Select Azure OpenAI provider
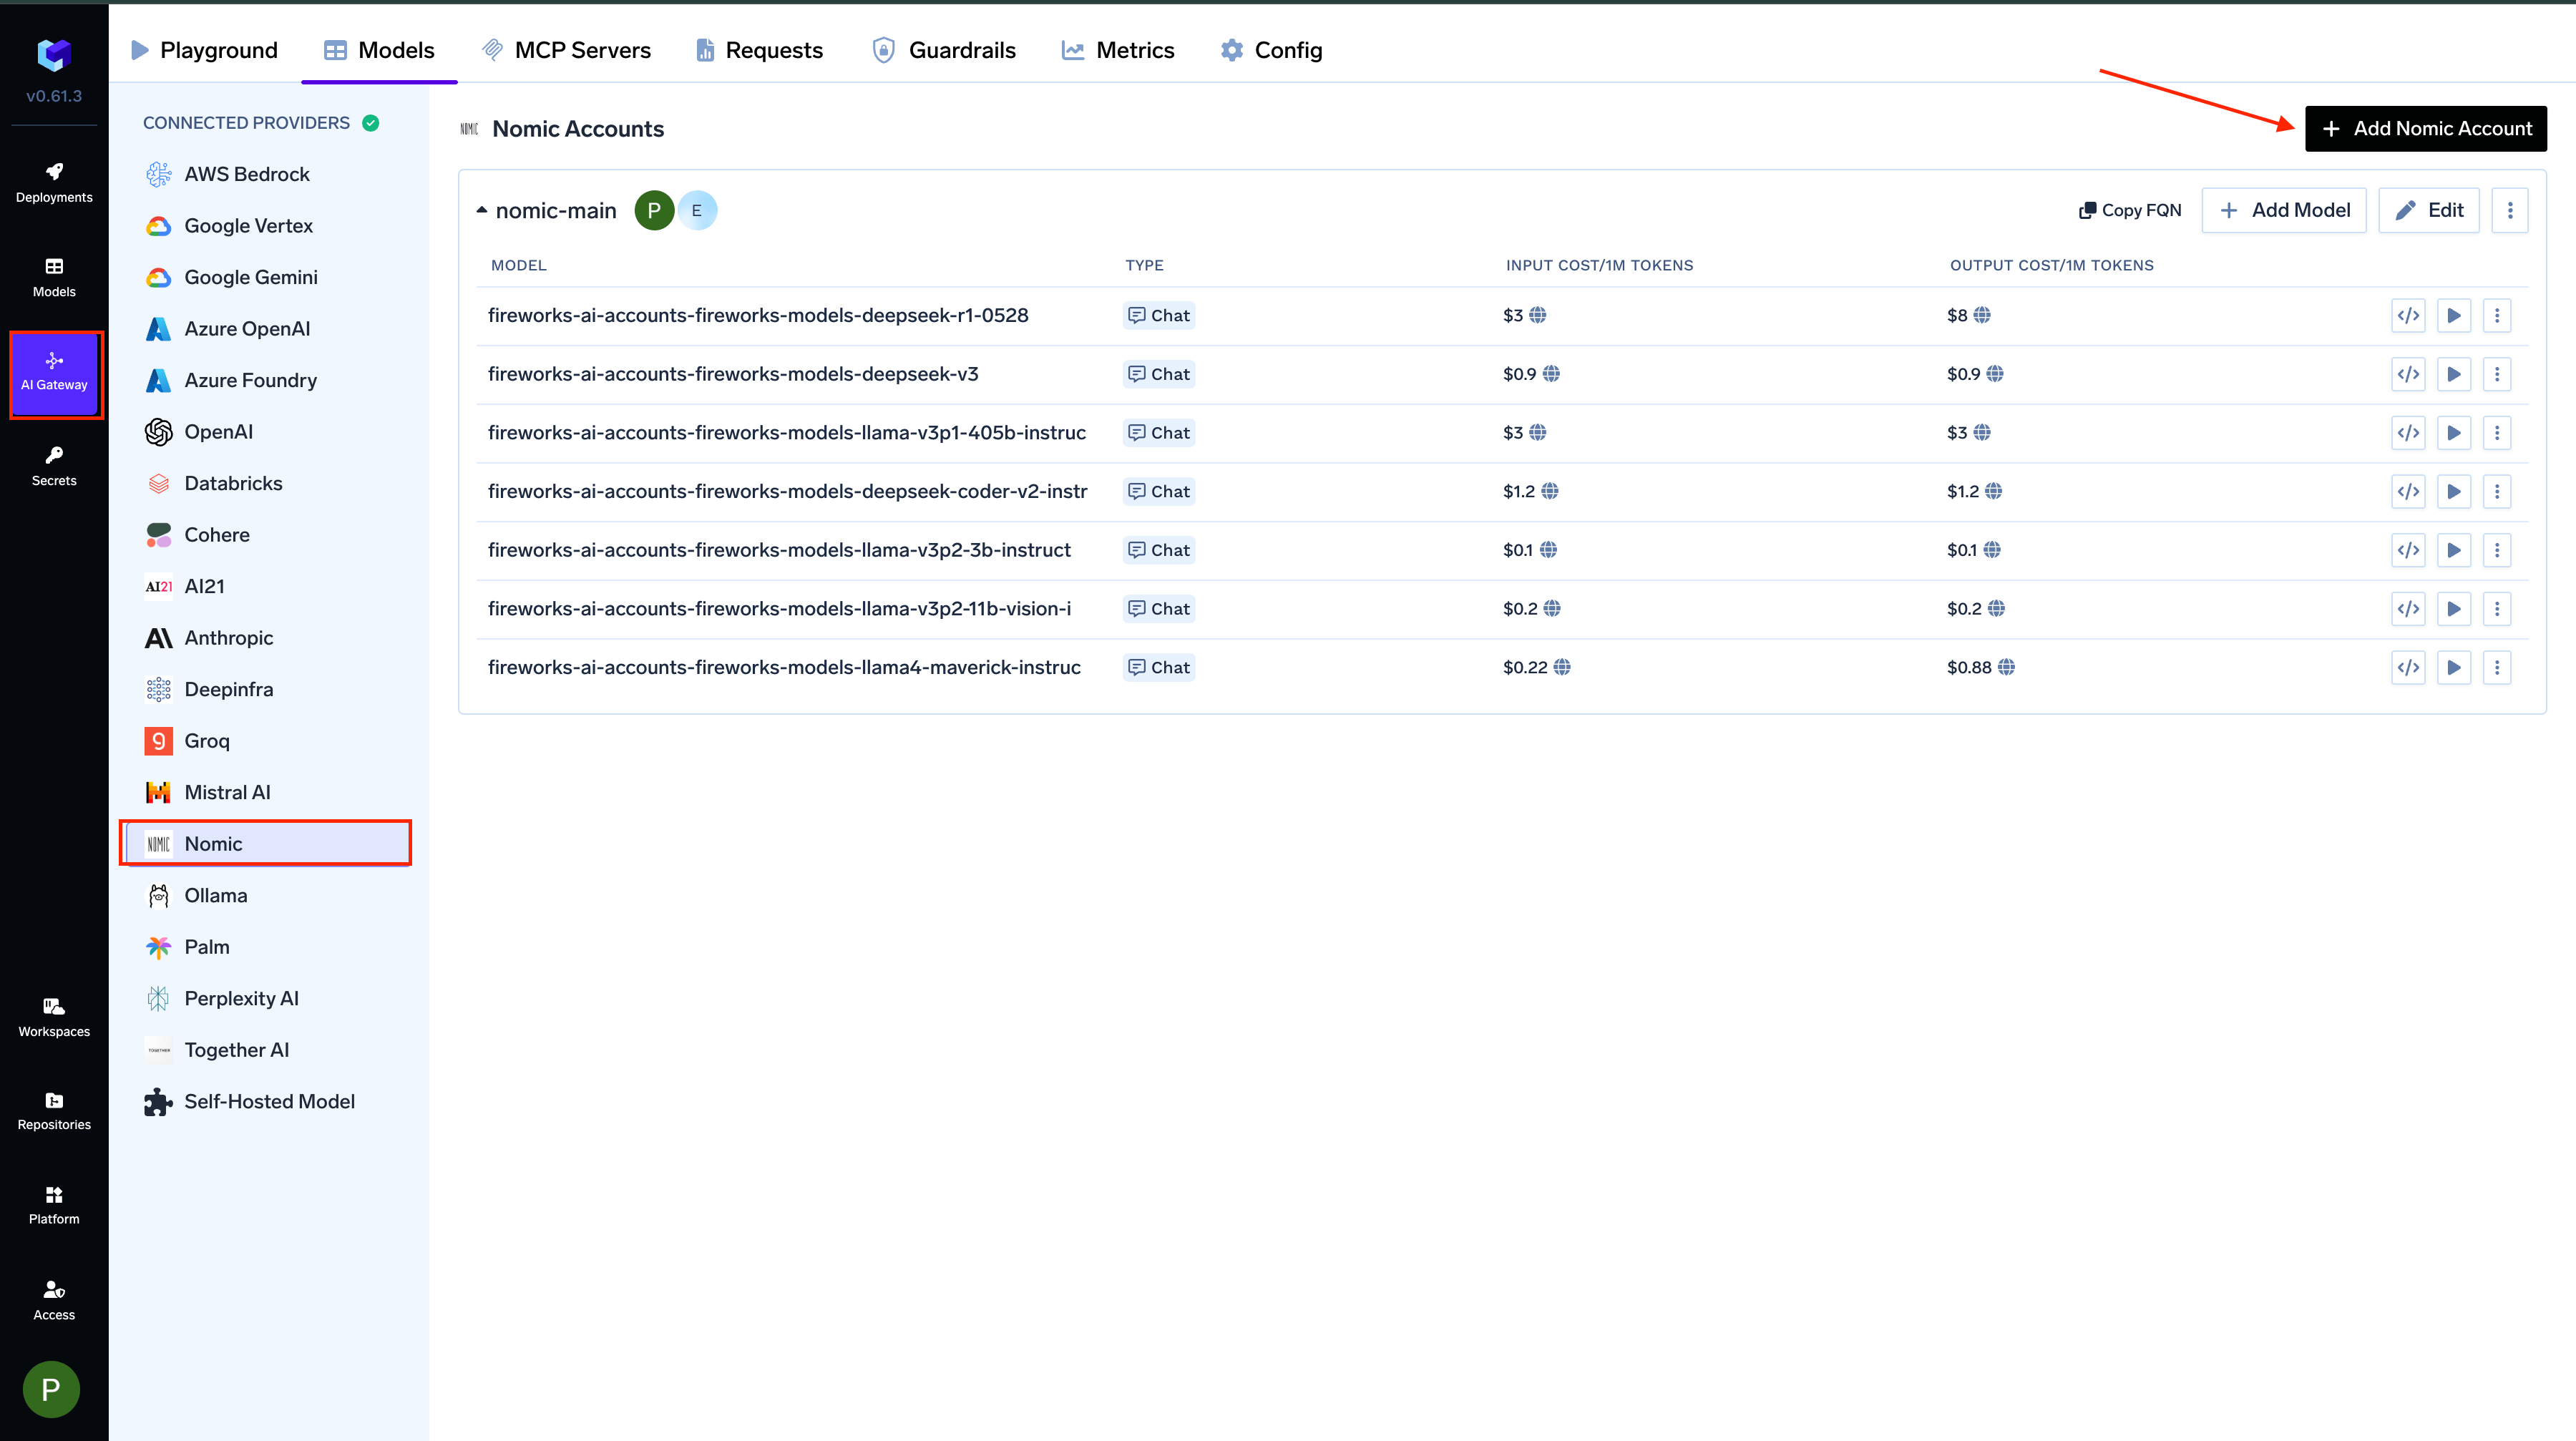 point(247,329)
